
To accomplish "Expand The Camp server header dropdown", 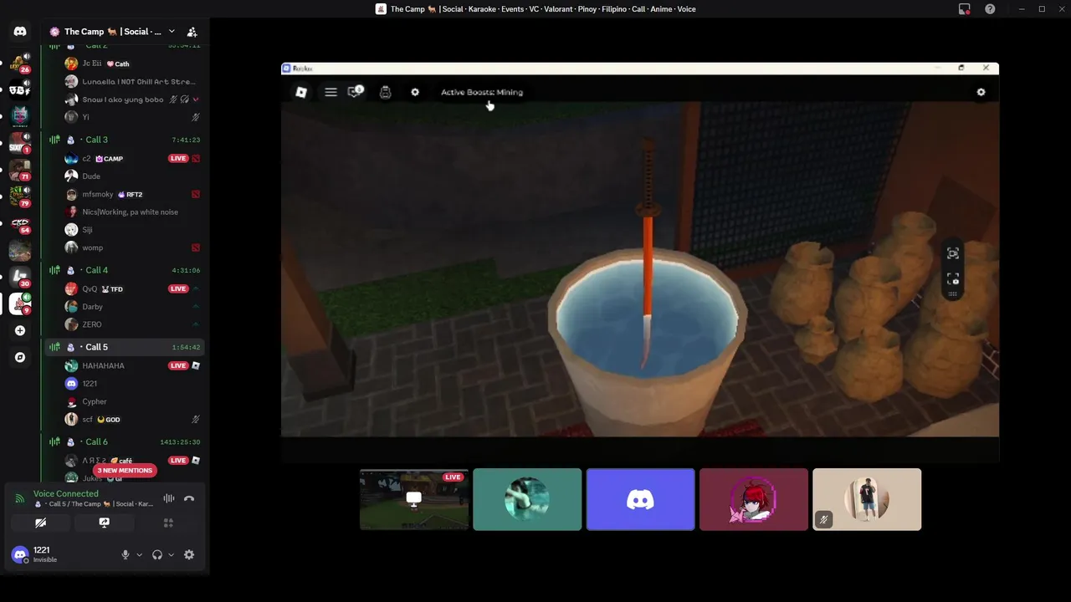I will click(172, 32).
